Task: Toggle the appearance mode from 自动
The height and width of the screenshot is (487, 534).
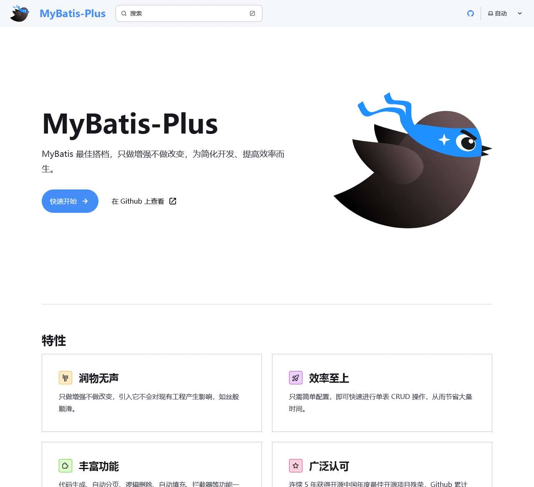Action: (x=500, y=13)
